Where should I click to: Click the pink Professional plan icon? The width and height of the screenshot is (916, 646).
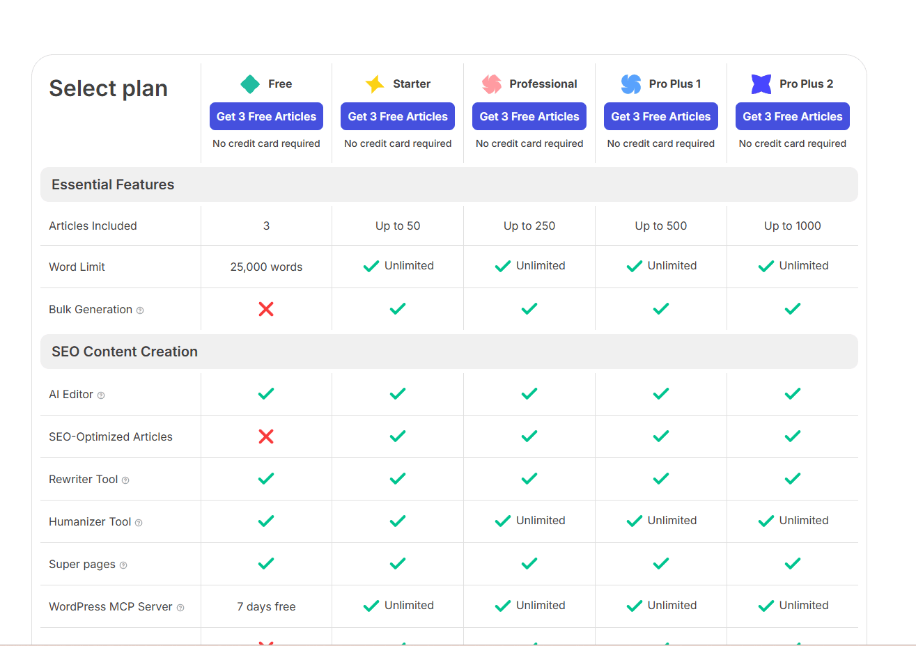tap(492, 84)
